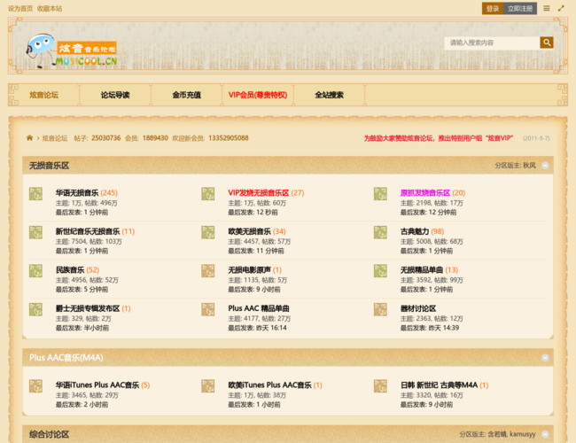The image size is (576, 443).
Task: Click forum icon beside 华语无损音乐
Action: 35,193
